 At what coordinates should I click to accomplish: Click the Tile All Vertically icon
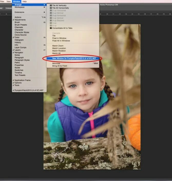[51, 5]
